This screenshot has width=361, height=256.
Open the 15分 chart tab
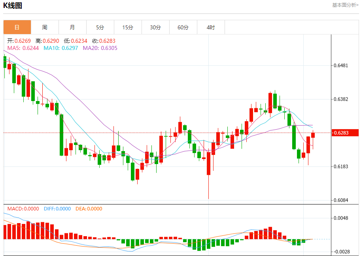click(128, 27)
